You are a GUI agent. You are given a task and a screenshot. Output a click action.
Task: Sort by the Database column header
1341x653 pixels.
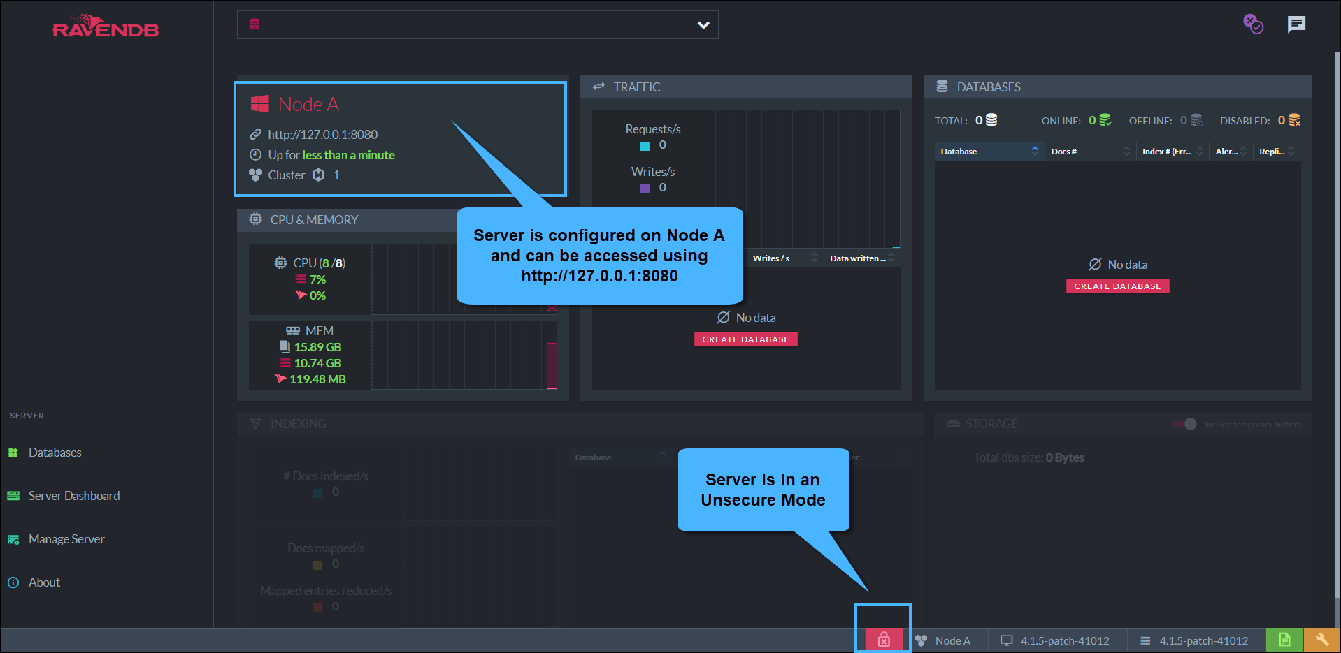tap(989, 152)
